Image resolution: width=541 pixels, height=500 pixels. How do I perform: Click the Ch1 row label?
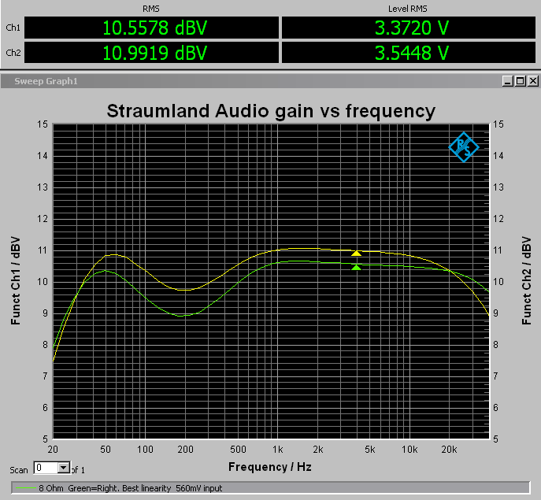(x=13, y=28)
